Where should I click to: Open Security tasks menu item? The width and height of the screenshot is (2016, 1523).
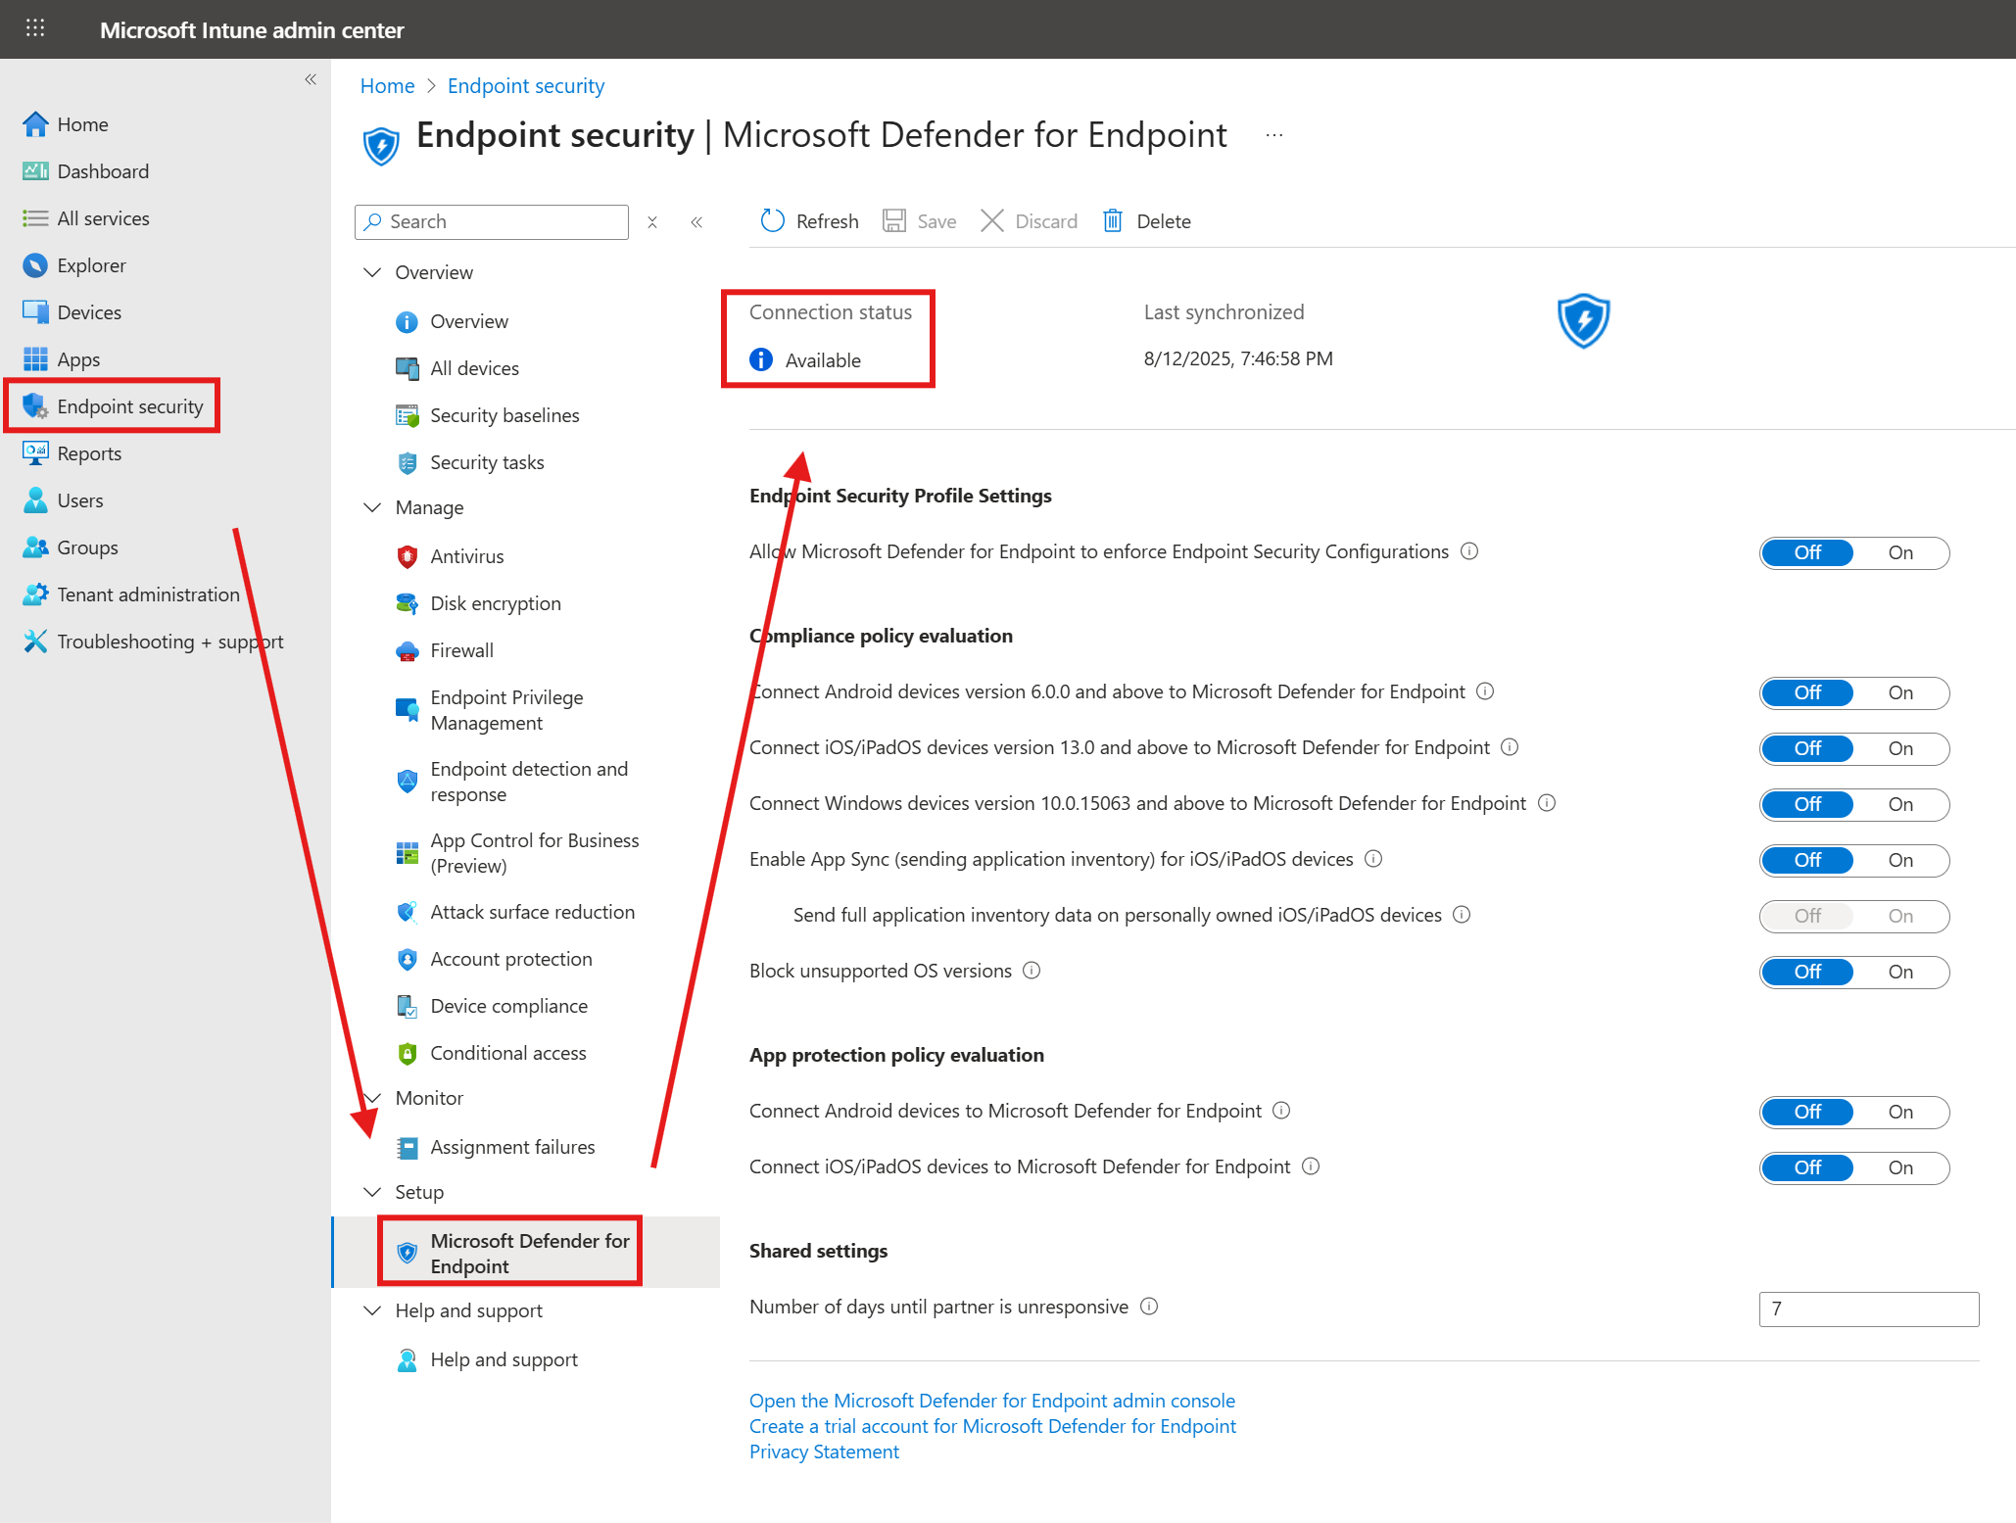470,462
